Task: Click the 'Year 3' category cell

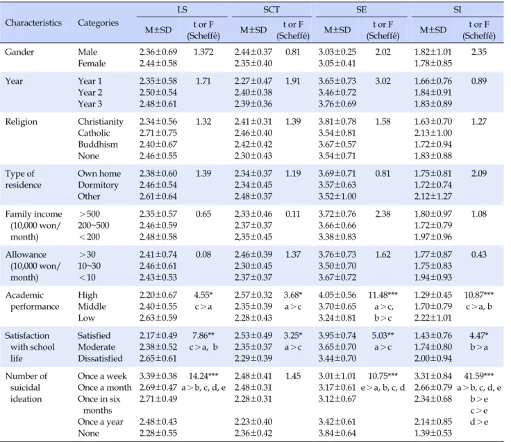Action: click(90, 104)
